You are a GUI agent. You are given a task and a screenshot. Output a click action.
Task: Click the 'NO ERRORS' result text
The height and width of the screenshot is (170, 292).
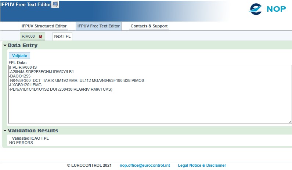(x=21, y=143)
